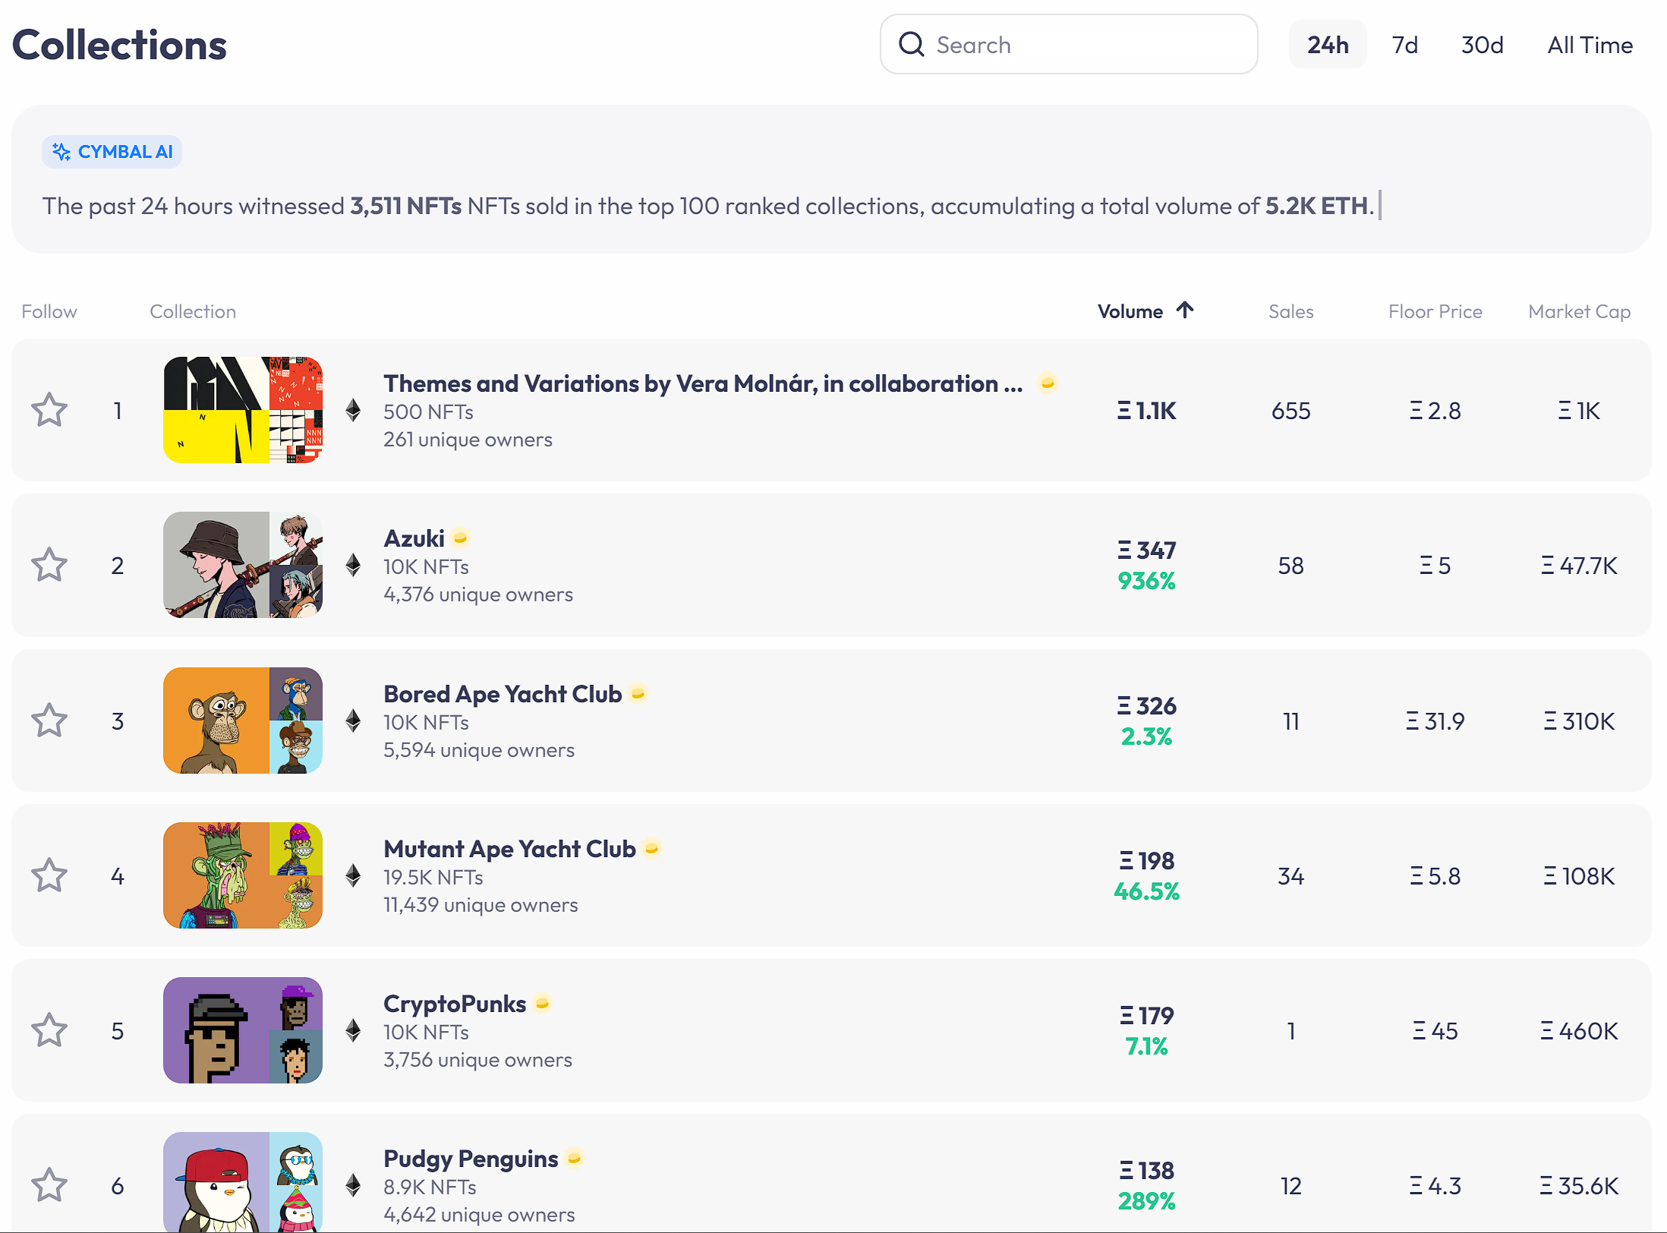Sort the table by Sales column

coord(1290,311)
